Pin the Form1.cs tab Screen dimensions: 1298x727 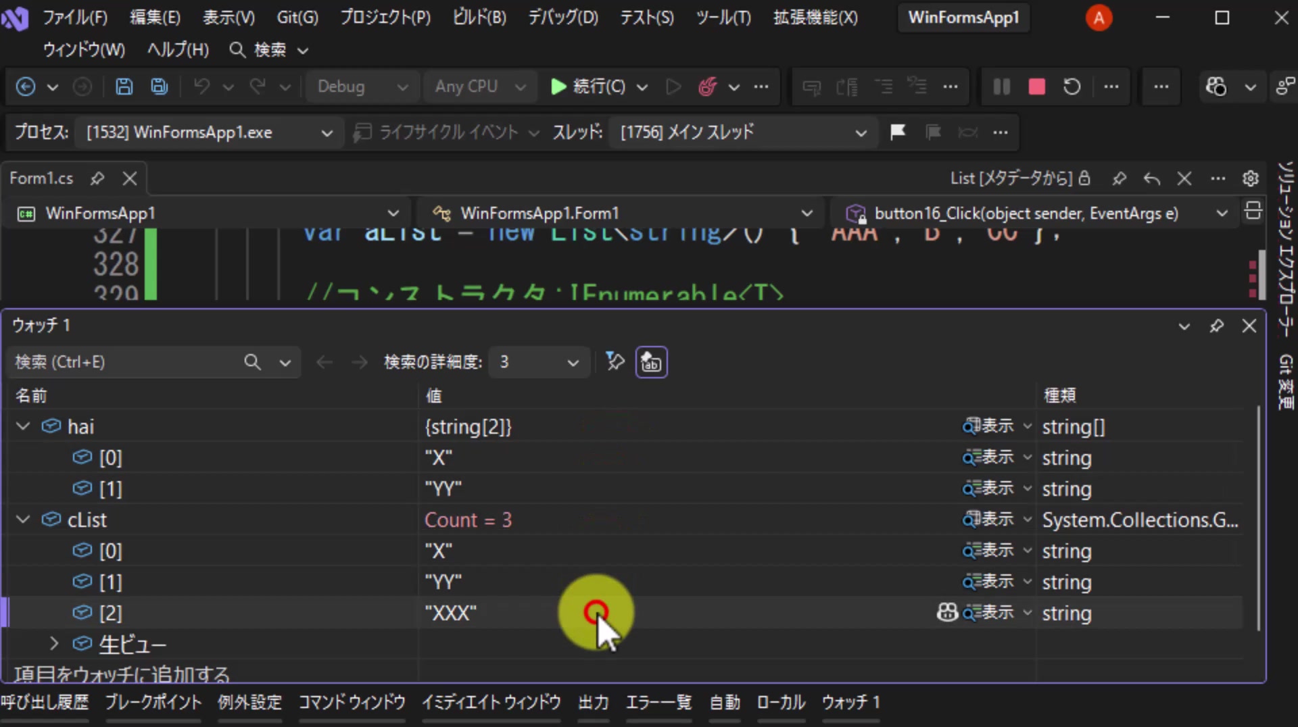97,178
